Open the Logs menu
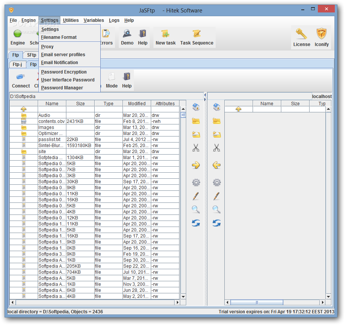Viewport: 345px width, 325px height. pyautogui.click(x=114, y=20)
